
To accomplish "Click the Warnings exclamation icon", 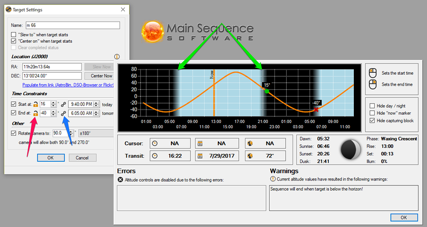I will (x=273, y=179).
